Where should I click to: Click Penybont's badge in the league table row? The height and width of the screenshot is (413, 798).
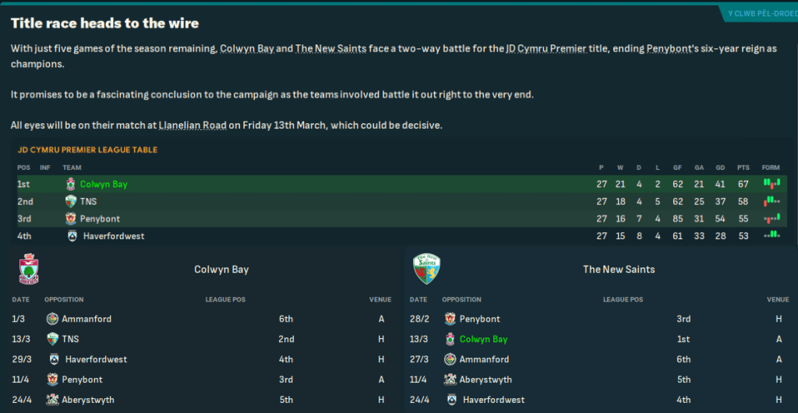coord(71,219)
